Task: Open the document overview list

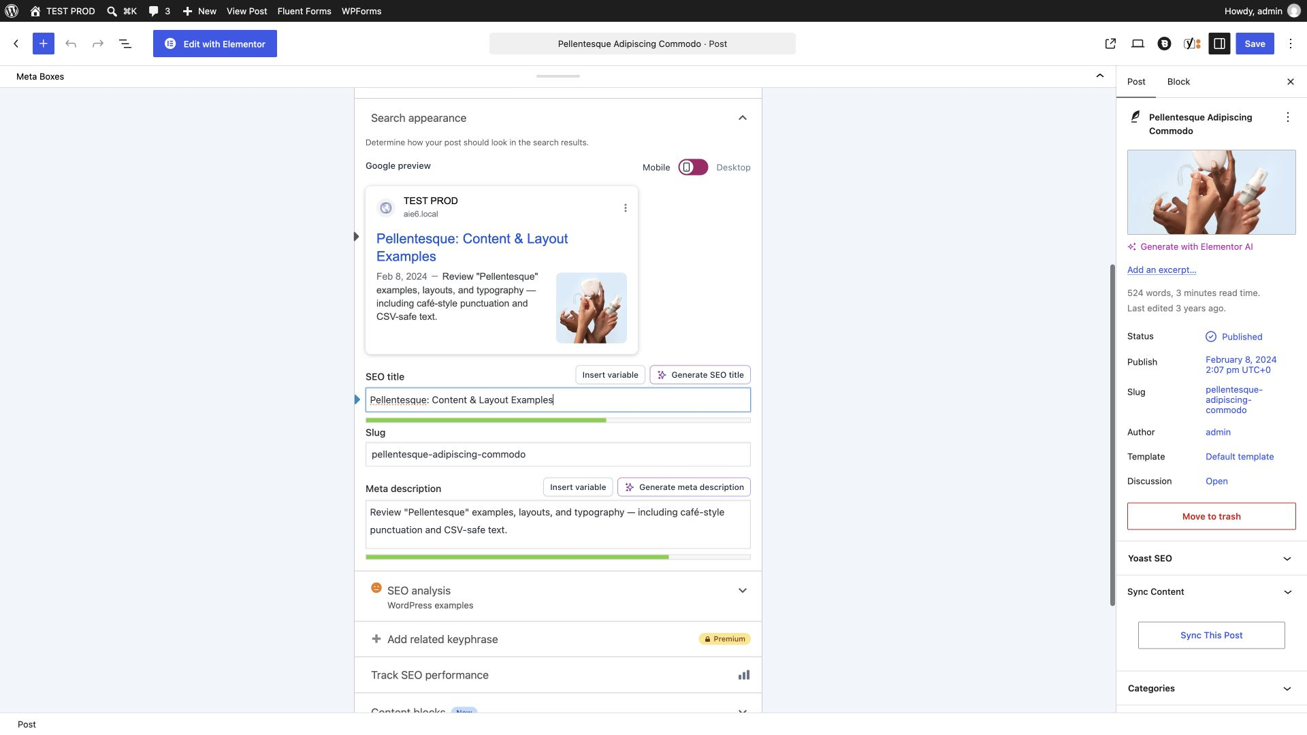Action: click(x=125, y=44)
